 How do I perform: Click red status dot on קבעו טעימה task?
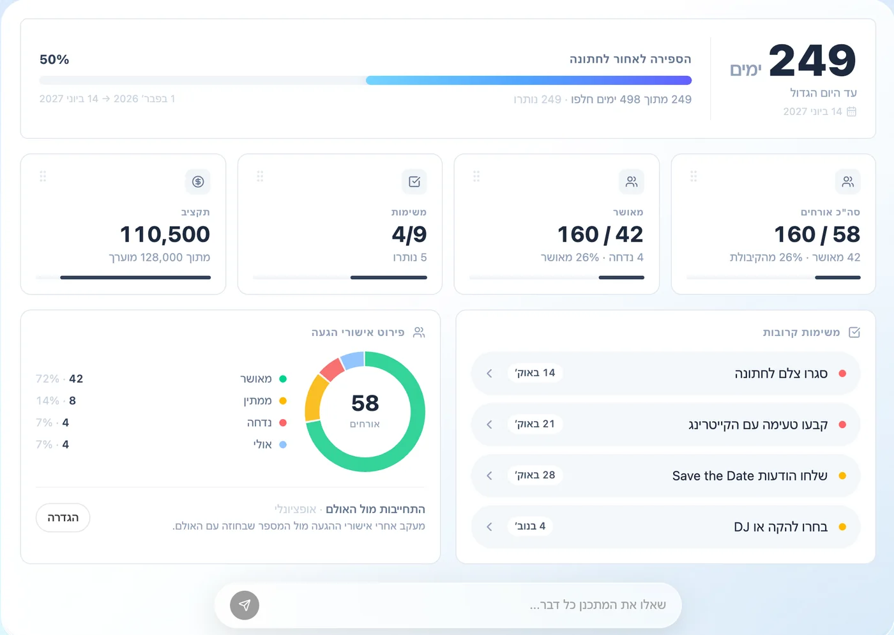(x=842, y=424)
